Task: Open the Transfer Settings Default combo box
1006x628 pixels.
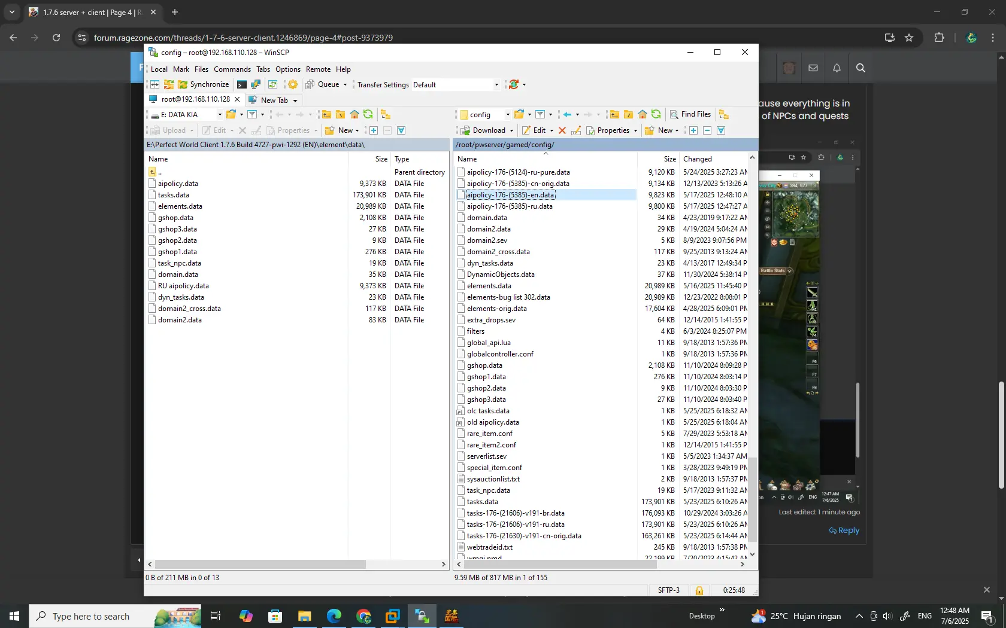Action: [x=456, y=85]
